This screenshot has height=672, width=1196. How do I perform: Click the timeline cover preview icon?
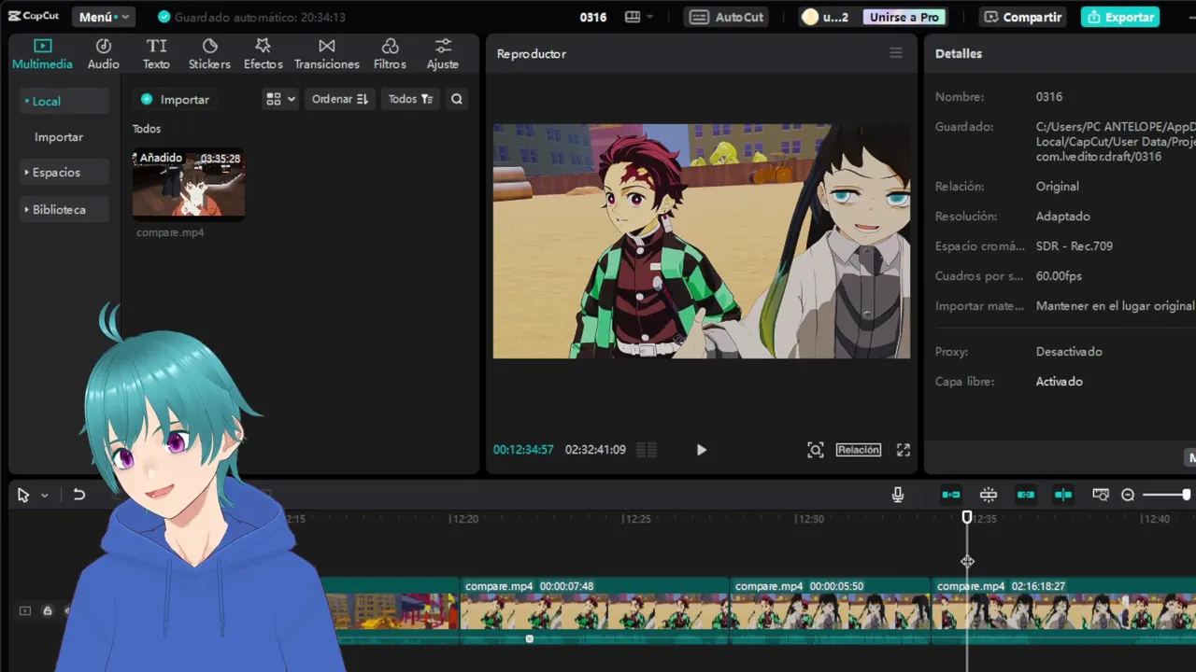(x=1101, y=495)
